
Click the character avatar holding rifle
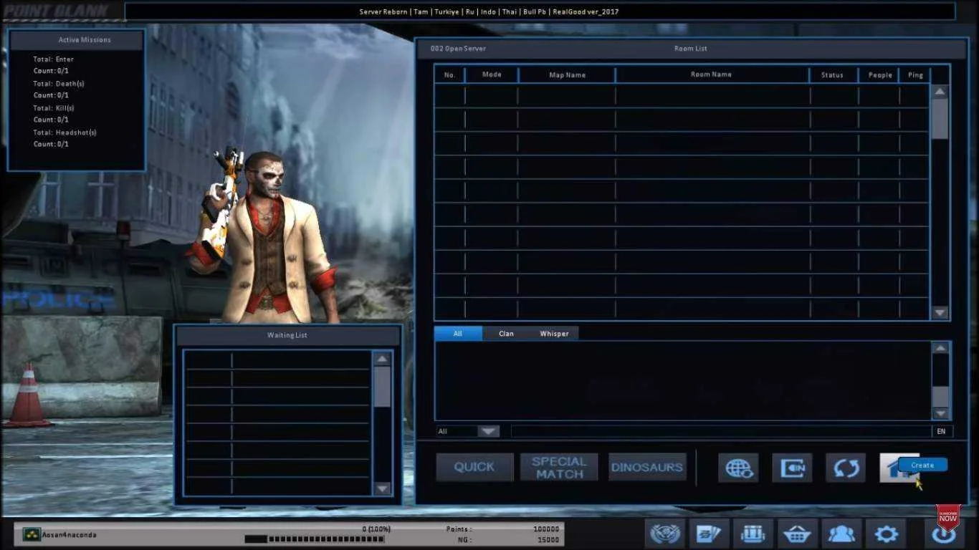(x=267, y=236)
